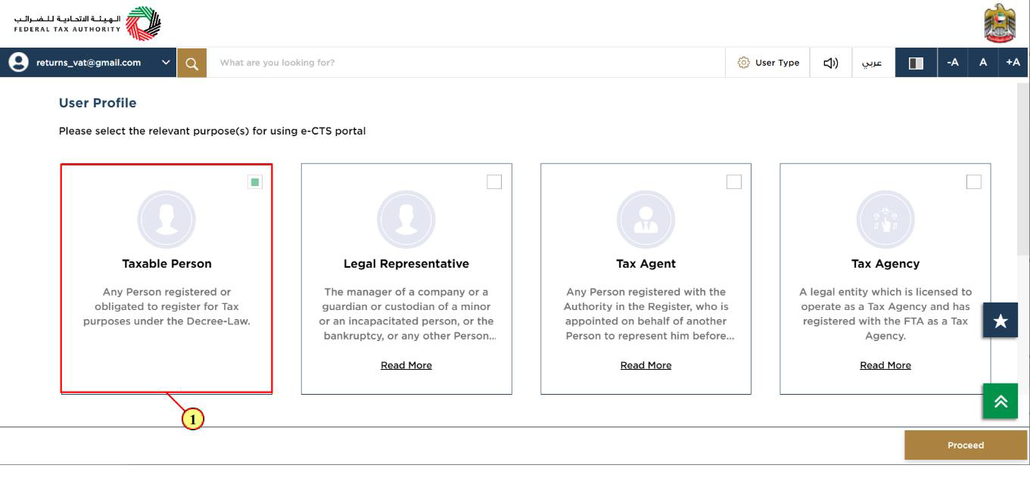Select the 'Legal Representative' card title
The height and width of the screenshot is (490, 1030).
click(x=406, y=264)
